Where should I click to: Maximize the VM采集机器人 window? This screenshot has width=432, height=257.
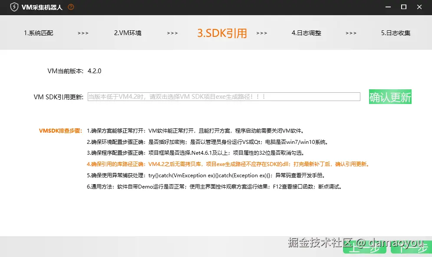coord(404,7)
